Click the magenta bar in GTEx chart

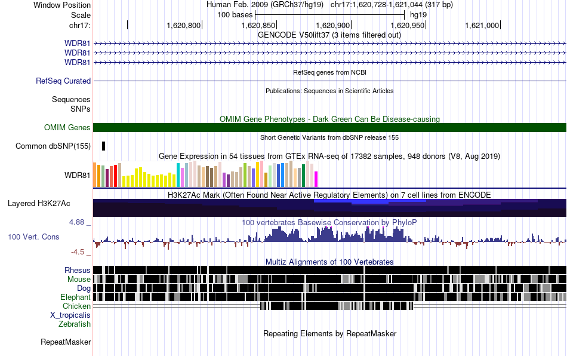pyautogui.click(x=316, y=179)
